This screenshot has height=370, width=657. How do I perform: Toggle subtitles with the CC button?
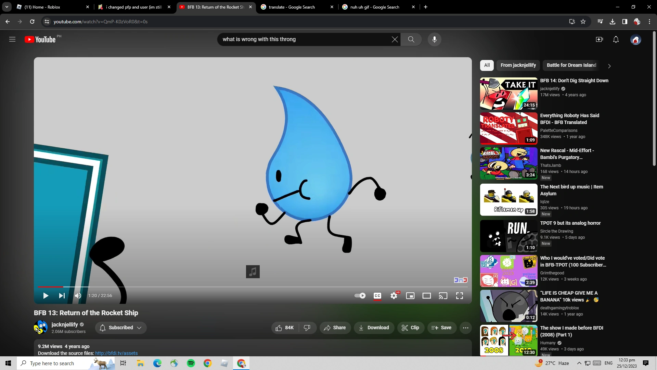point(377,296)
